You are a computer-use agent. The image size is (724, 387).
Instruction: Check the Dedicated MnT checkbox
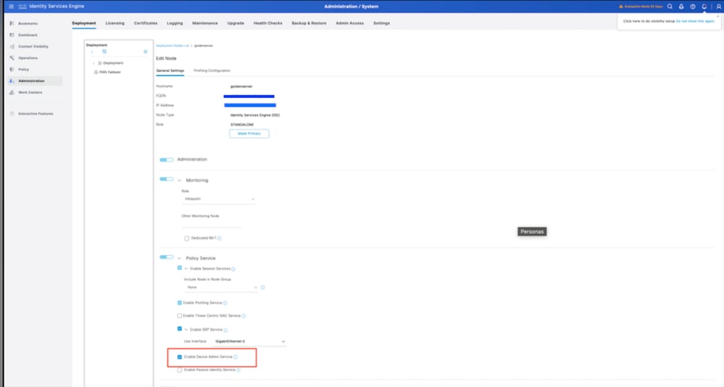point(187,238)
